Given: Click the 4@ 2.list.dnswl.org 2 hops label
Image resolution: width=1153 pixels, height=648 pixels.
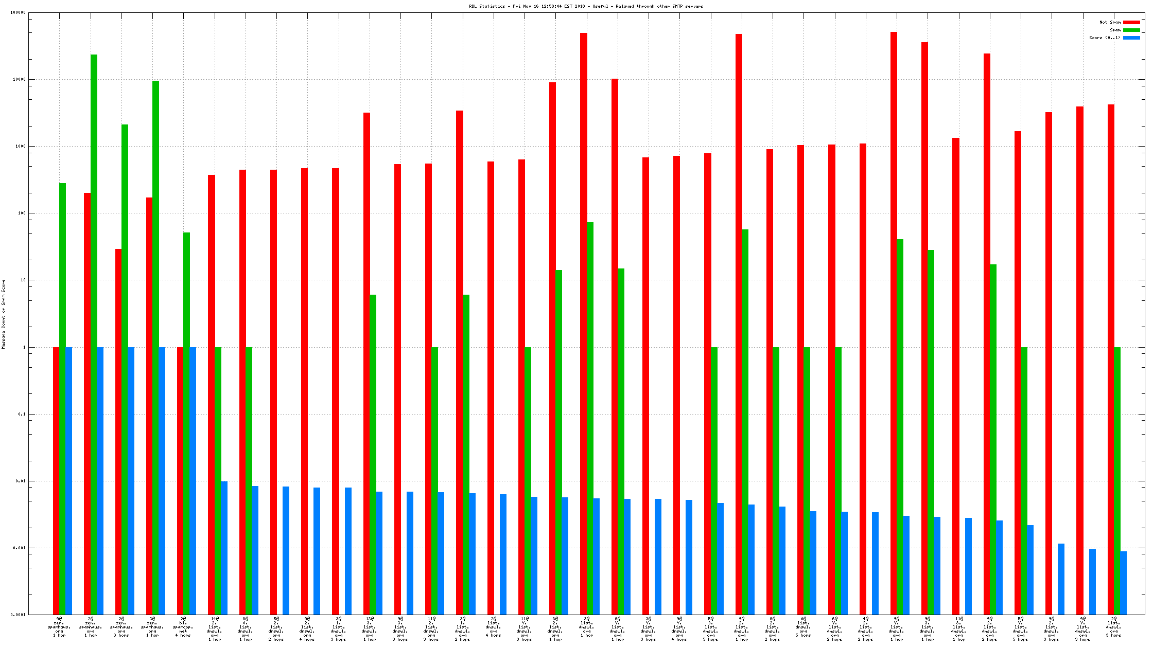Looking at the screenshot, I should click(x=866, y=629).
